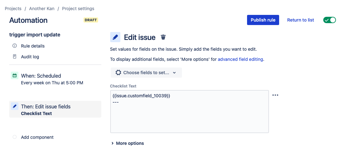Open the Audit log sidebar item
Screen dimensions: 342x148
coord(30,57)
